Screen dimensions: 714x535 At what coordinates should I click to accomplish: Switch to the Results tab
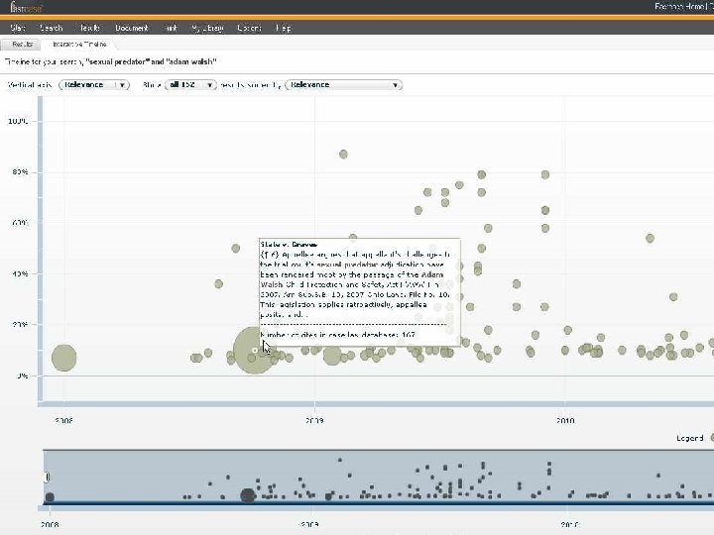(22, 45)
